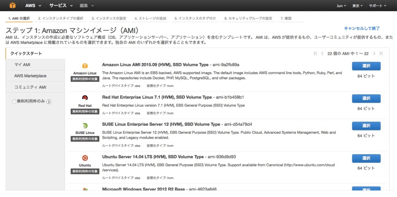
Task: Click Amazon Linux AMI 2015.09 title text
Action: pyautogui.click(x=155, y=65)
